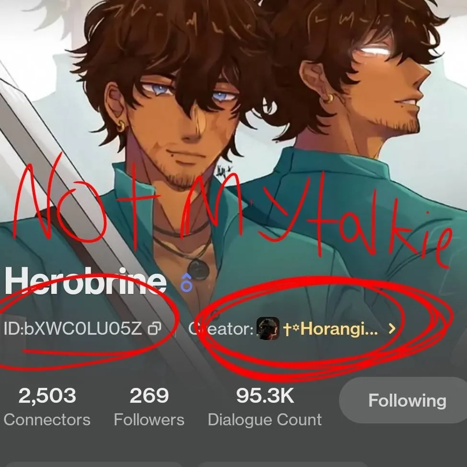
Task: Open the partially visible card below Connectors
Action: coord(94,464)
